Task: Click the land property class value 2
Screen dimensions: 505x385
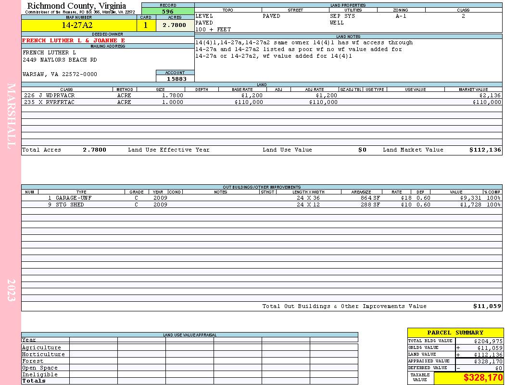Action: pos(463,16)
